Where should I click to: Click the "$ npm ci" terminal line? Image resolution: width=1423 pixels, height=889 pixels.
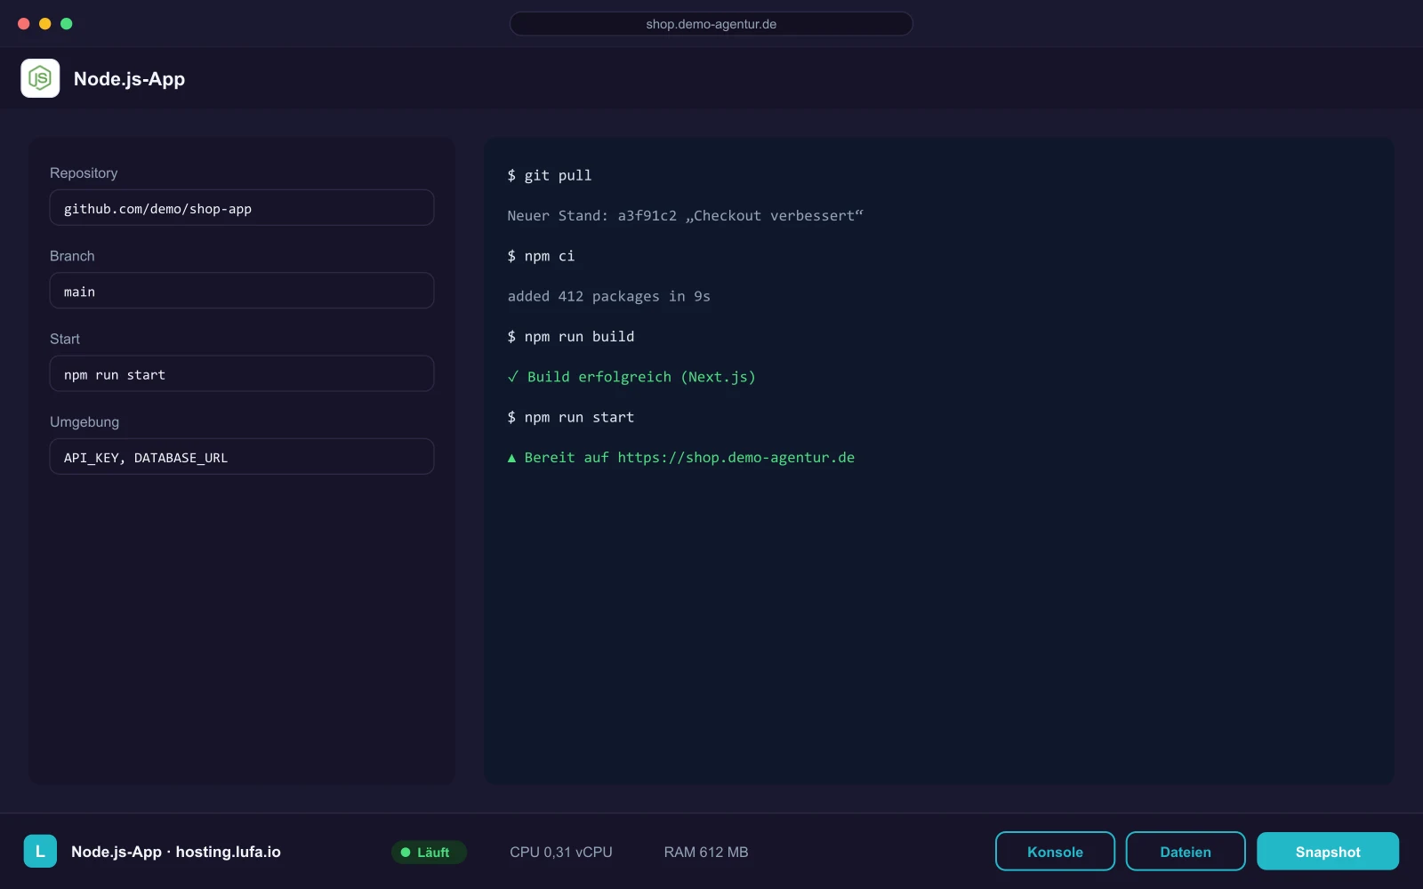(x=541, y=256)
